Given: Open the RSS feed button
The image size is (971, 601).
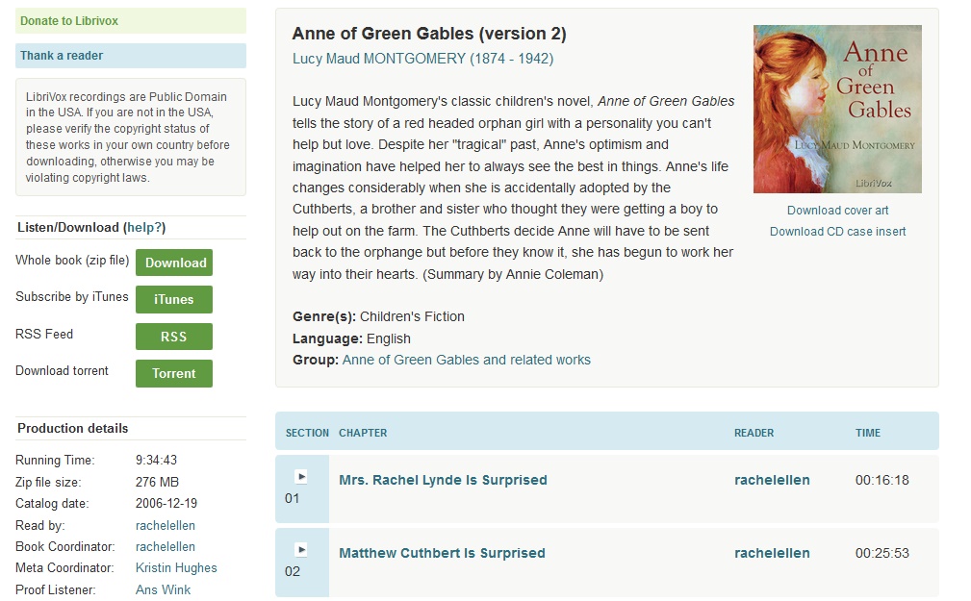Looking at the screenshot, I should click(174, 337).
